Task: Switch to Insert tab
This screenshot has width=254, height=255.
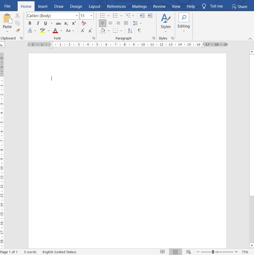Action: click(43, 6)
